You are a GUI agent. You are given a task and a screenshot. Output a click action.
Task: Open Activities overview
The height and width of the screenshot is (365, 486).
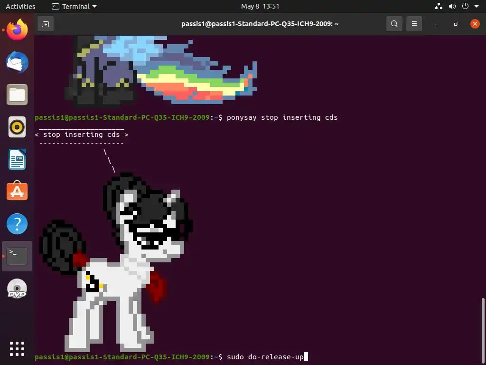(20, 6)
